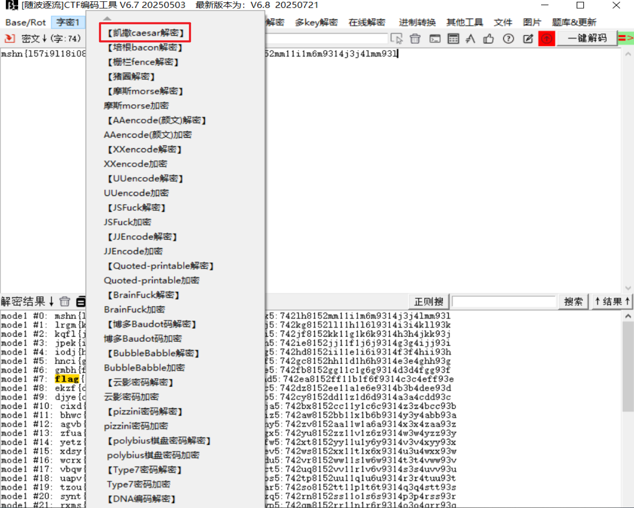Click ciphertext pane scrollbar down arrow
634x508 pixels.
(628, 288)
